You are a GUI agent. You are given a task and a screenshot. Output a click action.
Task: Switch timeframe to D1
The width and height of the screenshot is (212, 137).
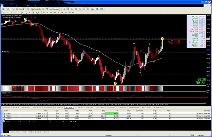tap(66, 13)
